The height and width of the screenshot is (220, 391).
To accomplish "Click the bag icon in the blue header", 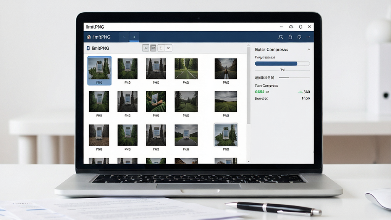I will 290,37.
